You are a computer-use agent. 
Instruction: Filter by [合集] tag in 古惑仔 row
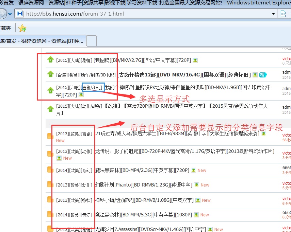[62, 75]
